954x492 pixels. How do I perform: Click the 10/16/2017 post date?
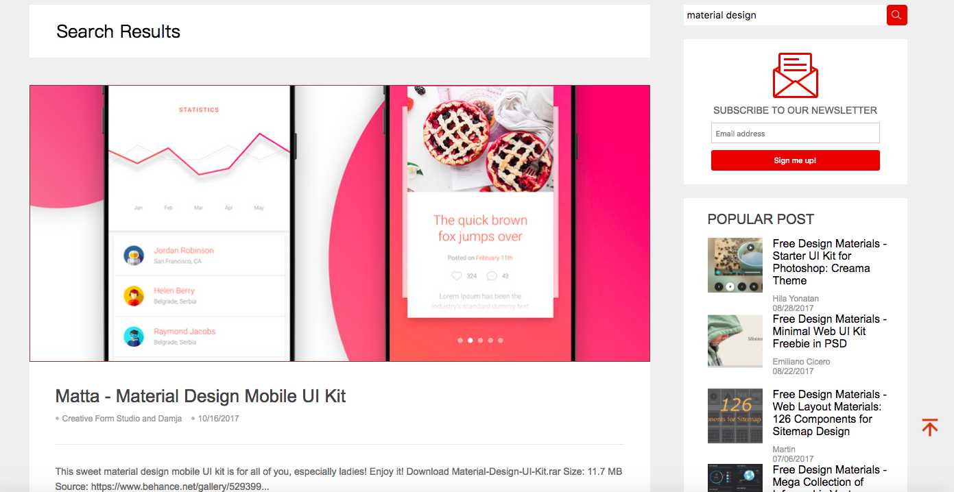(x=219, y=419)
